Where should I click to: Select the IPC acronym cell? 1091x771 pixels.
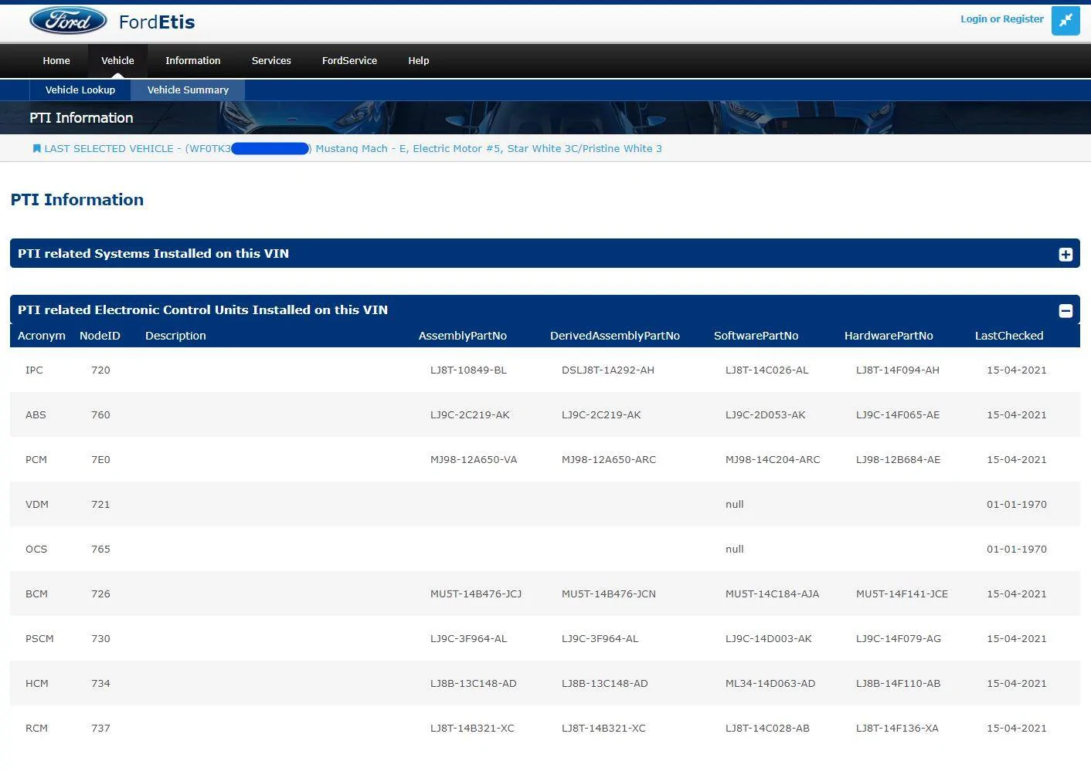click(34, 370)
